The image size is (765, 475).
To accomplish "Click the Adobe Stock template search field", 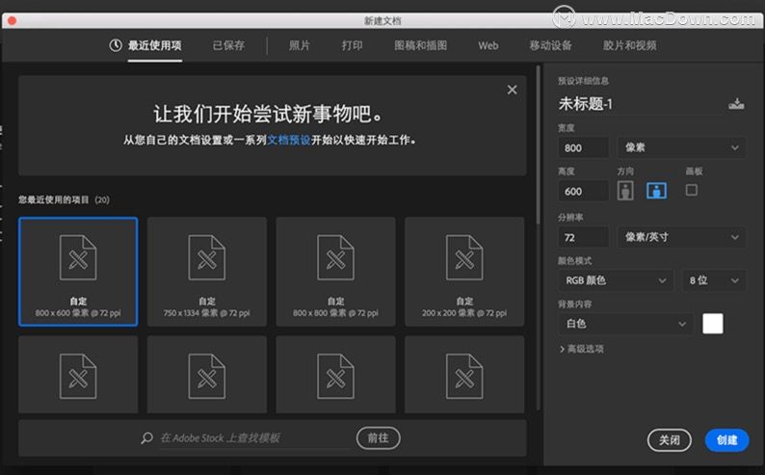I will point(255,438).
